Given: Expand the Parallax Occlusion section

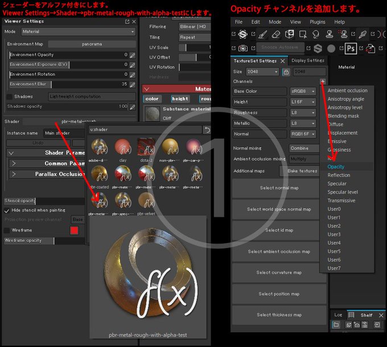Looking at the screenshot, I should pyautogui.click(x=47, y=174).
